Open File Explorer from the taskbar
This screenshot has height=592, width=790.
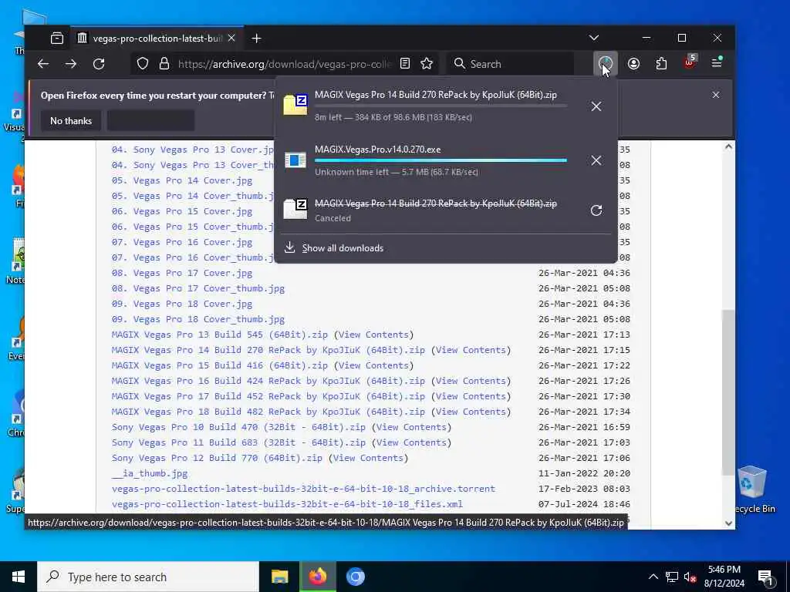(x=279, y=577)
